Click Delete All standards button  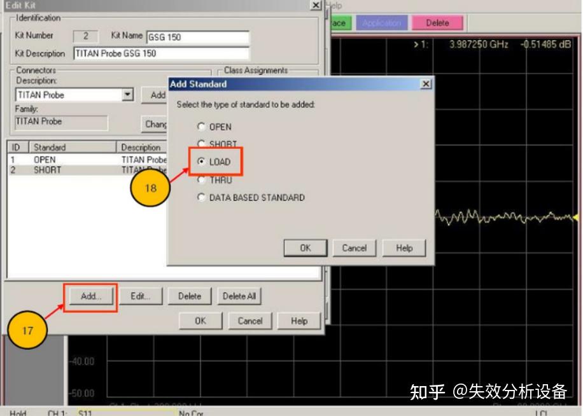click(x=239, y=296)
